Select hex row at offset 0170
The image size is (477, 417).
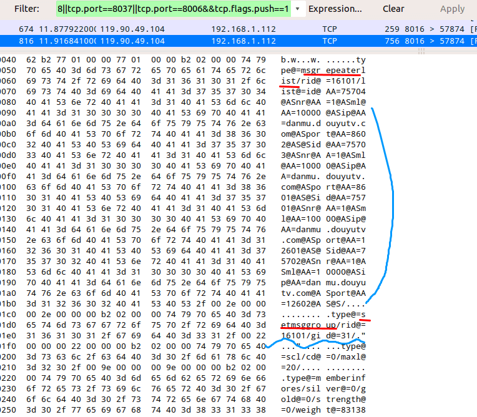pos(183,262)
